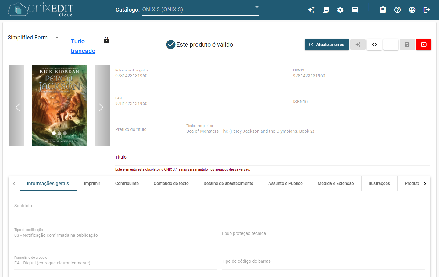Viewport: 439px width, 277px height.
Task: Click the onixEDIT Cloud logo
Action: pos(41,10)
